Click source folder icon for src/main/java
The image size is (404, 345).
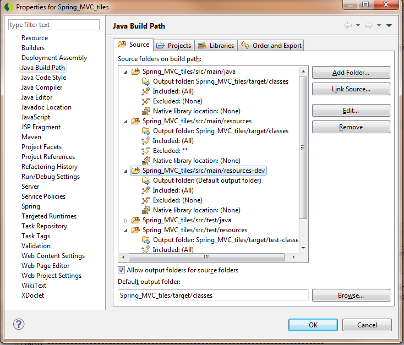[x=135, y=72]
